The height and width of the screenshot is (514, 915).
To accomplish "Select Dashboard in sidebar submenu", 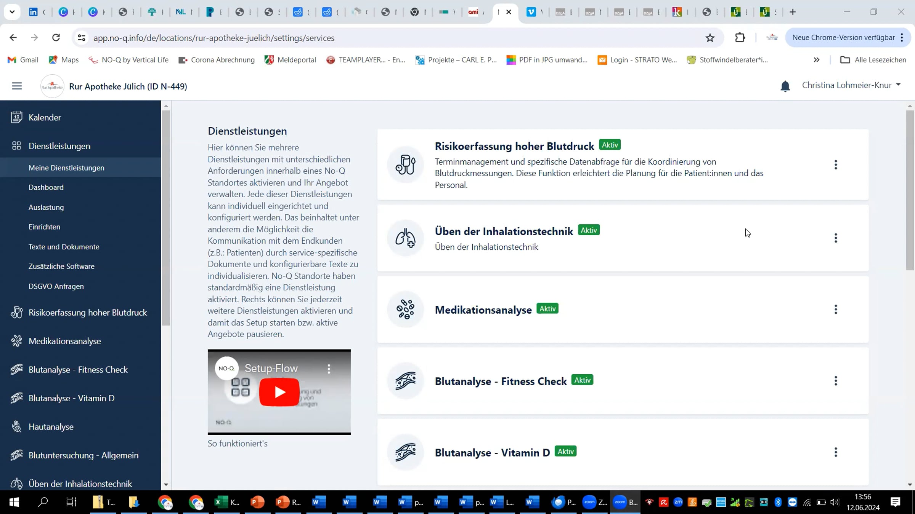I will tap(46, 187).
